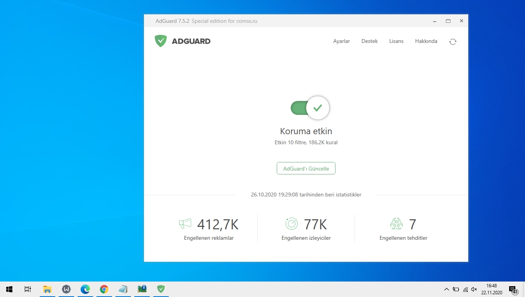The height and width of the screenshot is (297, 525).
Task: Launch Google Chrome from the taskbar
Action: point(104,289)
